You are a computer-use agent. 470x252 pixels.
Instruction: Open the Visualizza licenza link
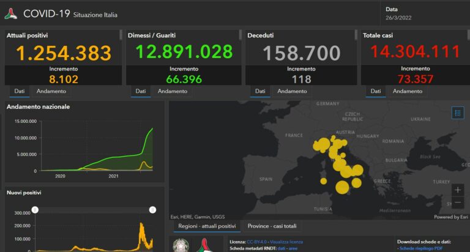[x=286, y=242]
